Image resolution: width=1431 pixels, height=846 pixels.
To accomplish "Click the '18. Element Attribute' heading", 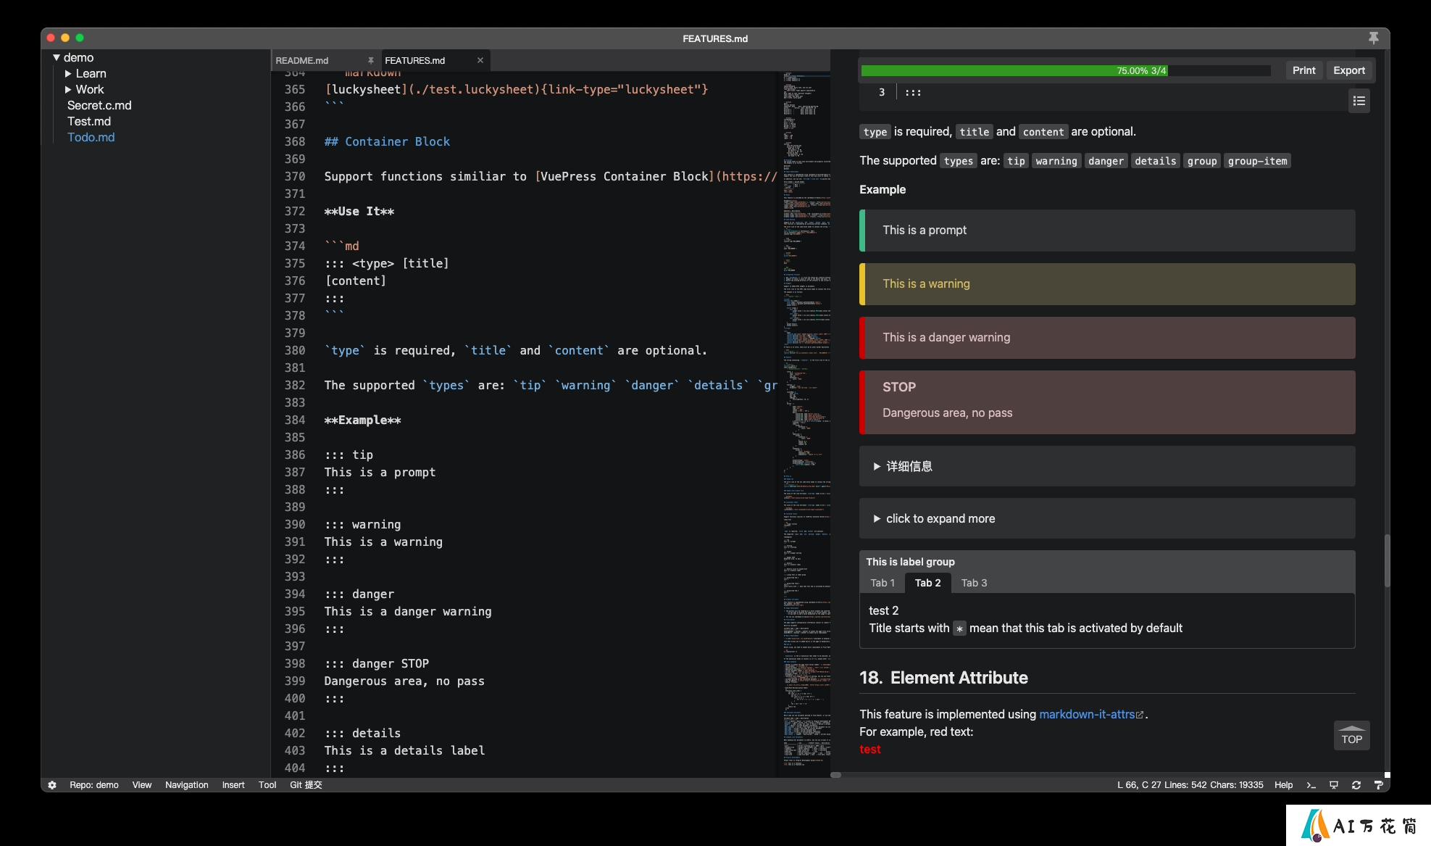I will [943, 678].
